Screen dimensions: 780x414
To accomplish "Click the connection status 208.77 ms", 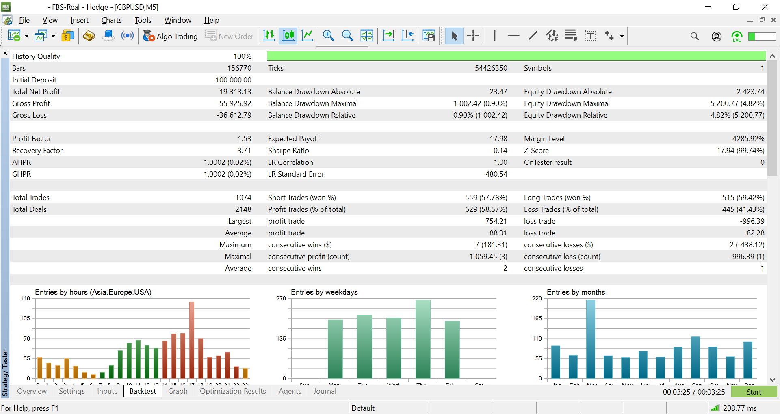I will 734,408.
